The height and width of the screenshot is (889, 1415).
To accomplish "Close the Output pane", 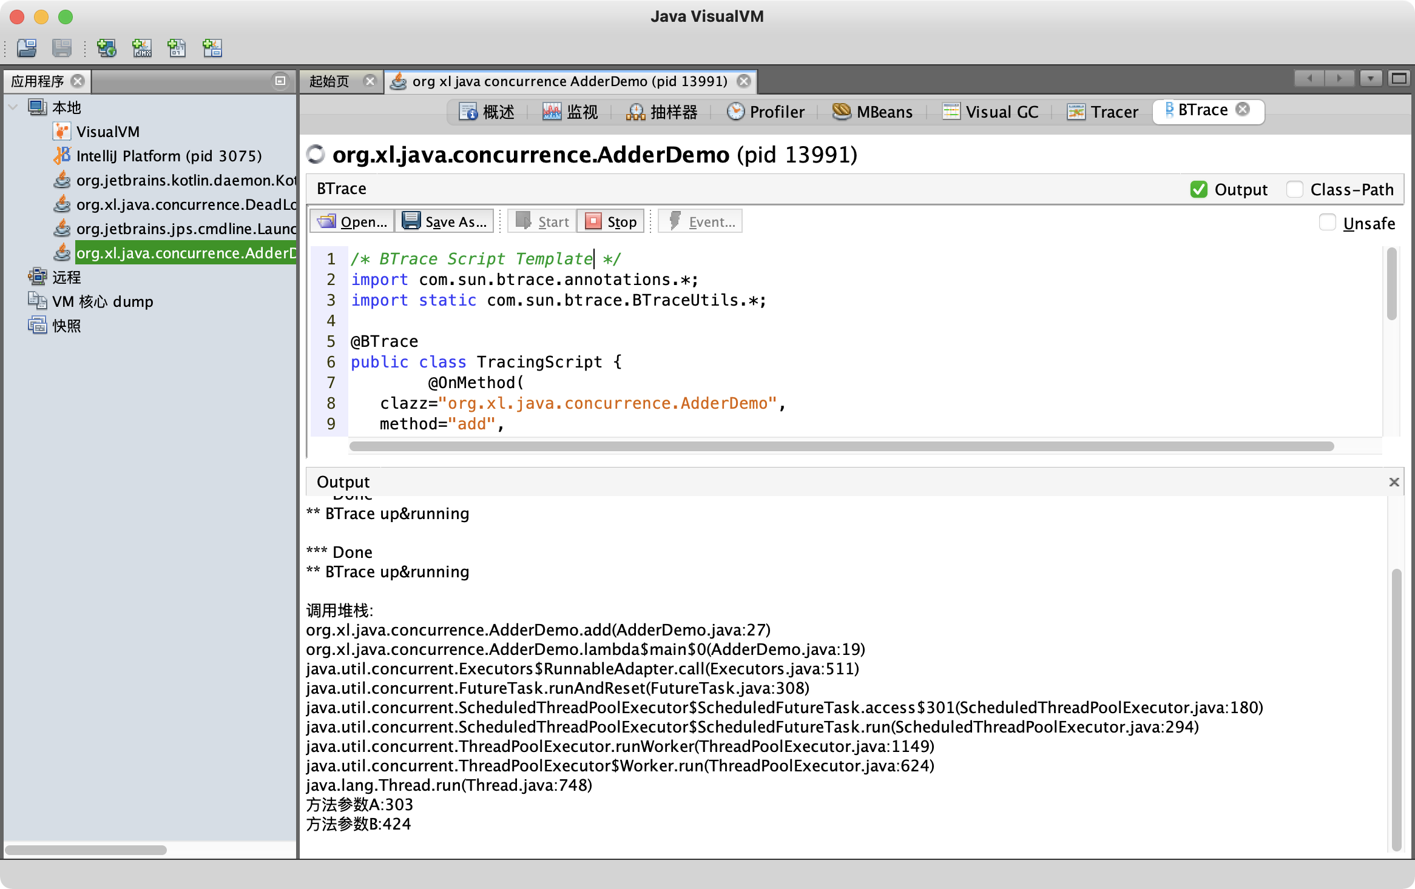I will click(x=1394, y=482).
